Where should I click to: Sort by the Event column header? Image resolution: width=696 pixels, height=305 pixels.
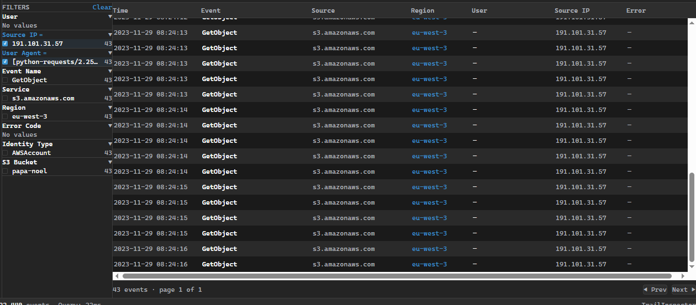point(210,10)
